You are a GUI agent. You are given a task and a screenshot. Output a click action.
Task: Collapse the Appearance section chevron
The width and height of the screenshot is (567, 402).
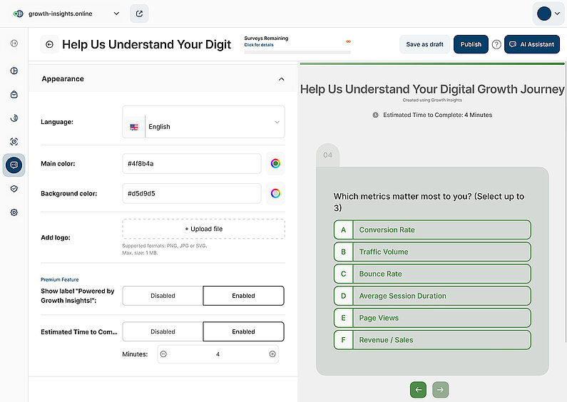pyautogui.click(x=281, y=79)
